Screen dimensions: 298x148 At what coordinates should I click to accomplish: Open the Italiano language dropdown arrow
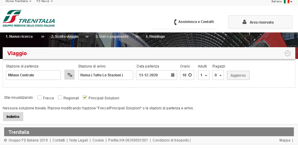pyautogui.click(x=291, y=2)
